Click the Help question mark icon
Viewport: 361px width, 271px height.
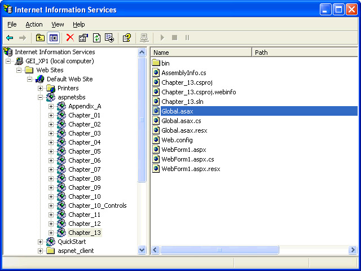(127, 38)
